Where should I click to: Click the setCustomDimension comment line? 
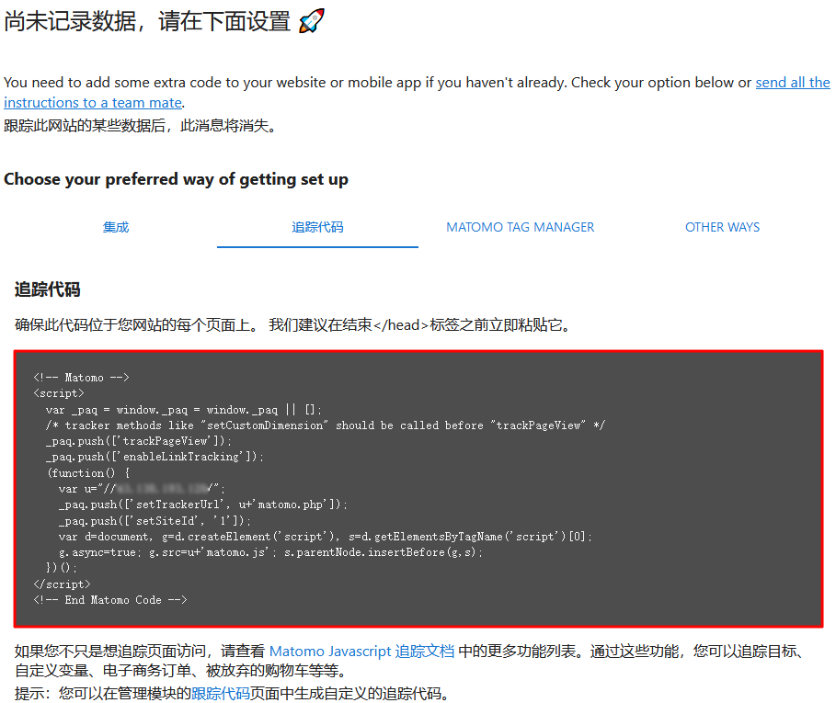[326, 425]
